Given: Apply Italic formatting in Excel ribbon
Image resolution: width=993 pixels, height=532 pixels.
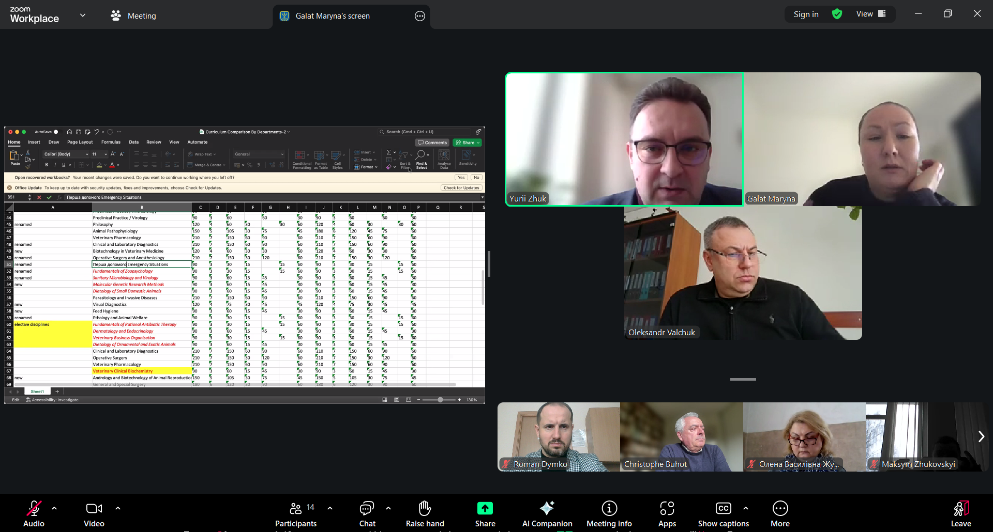Looking at the screenshot, I should tap(55, 165).
